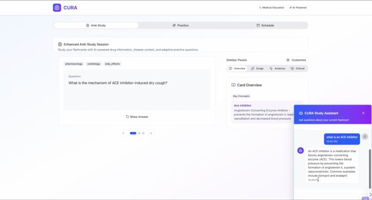Select the pharmacology tag

pyautogui.click(x=74, y=64)
